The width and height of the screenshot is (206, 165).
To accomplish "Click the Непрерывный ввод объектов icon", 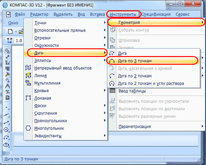I will [x=28, y=68].
